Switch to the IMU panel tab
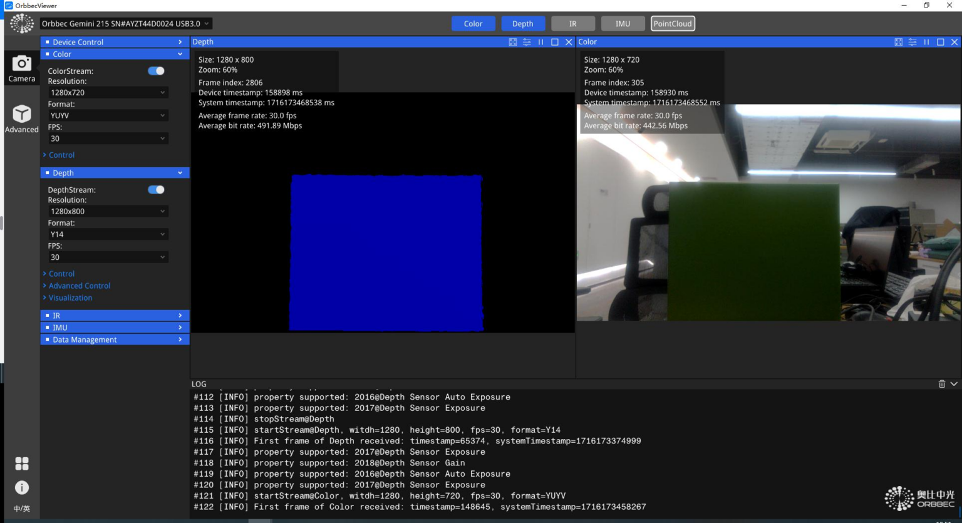This screenshot has height=523, width=962. [623, 23]
